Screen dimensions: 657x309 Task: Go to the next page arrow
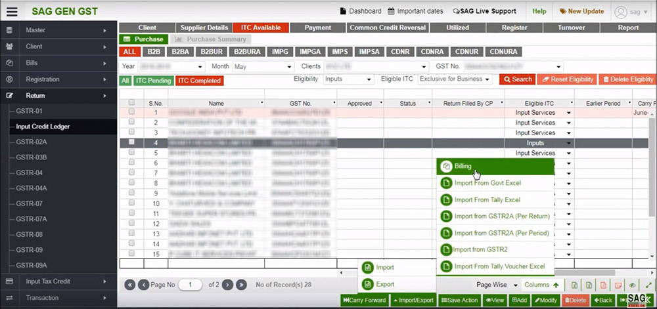227,285
